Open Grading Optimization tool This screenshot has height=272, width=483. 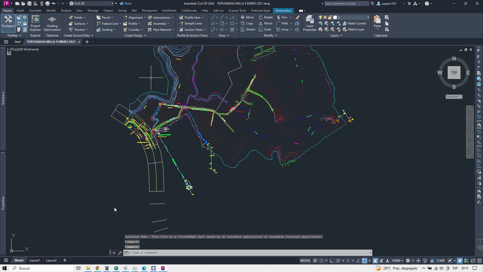pyautogui.click(x=52, y=23)
